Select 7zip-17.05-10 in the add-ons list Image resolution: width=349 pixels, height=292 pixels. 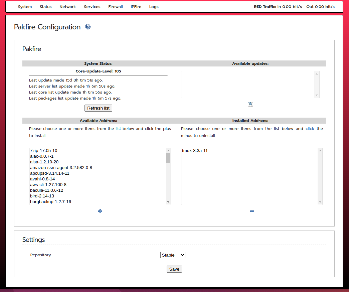pyautogui.click(x=44, y=151)
